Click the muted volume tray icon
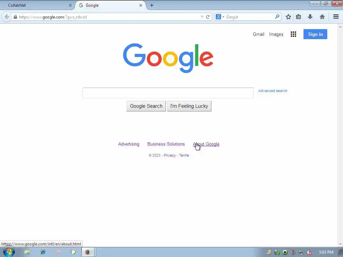Screen dimensions: 343x257 click(x=309, y=252)
